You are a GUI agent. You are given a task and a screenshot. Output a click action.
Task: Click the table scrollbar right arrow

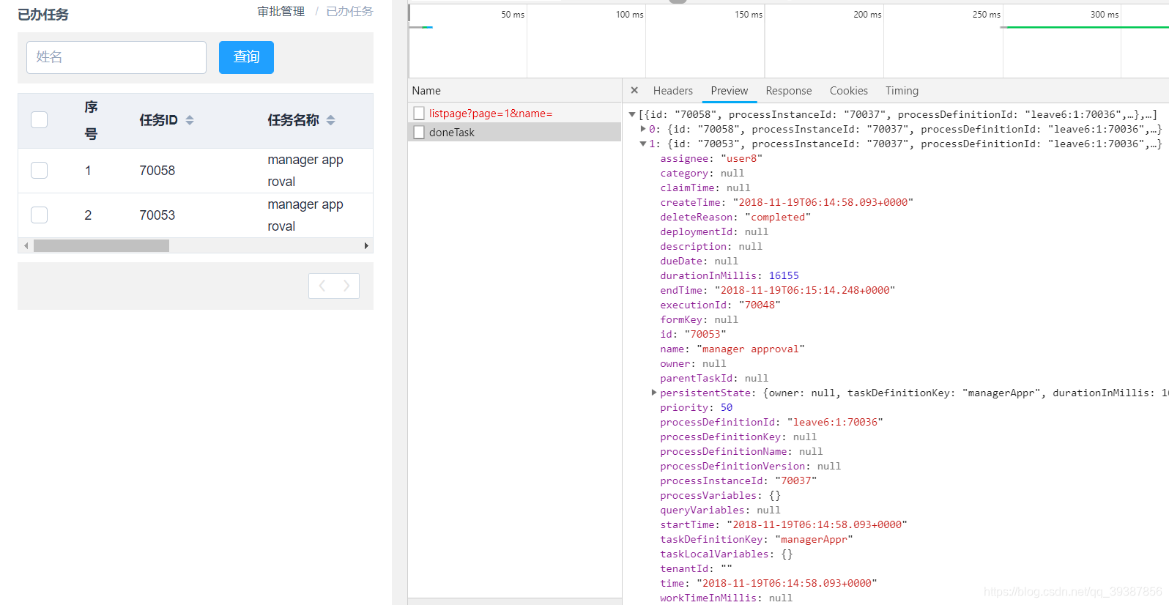click(x=366, y=246)
